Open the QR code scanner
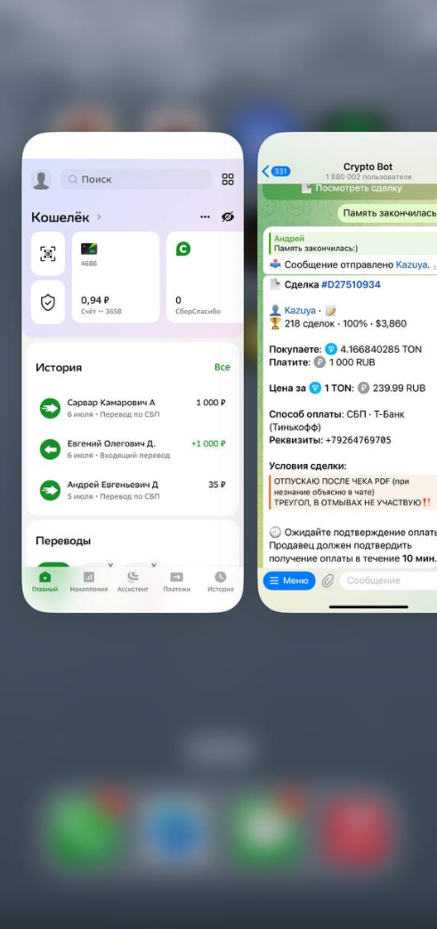Screen dimensions: 437x929 (48, 254)
